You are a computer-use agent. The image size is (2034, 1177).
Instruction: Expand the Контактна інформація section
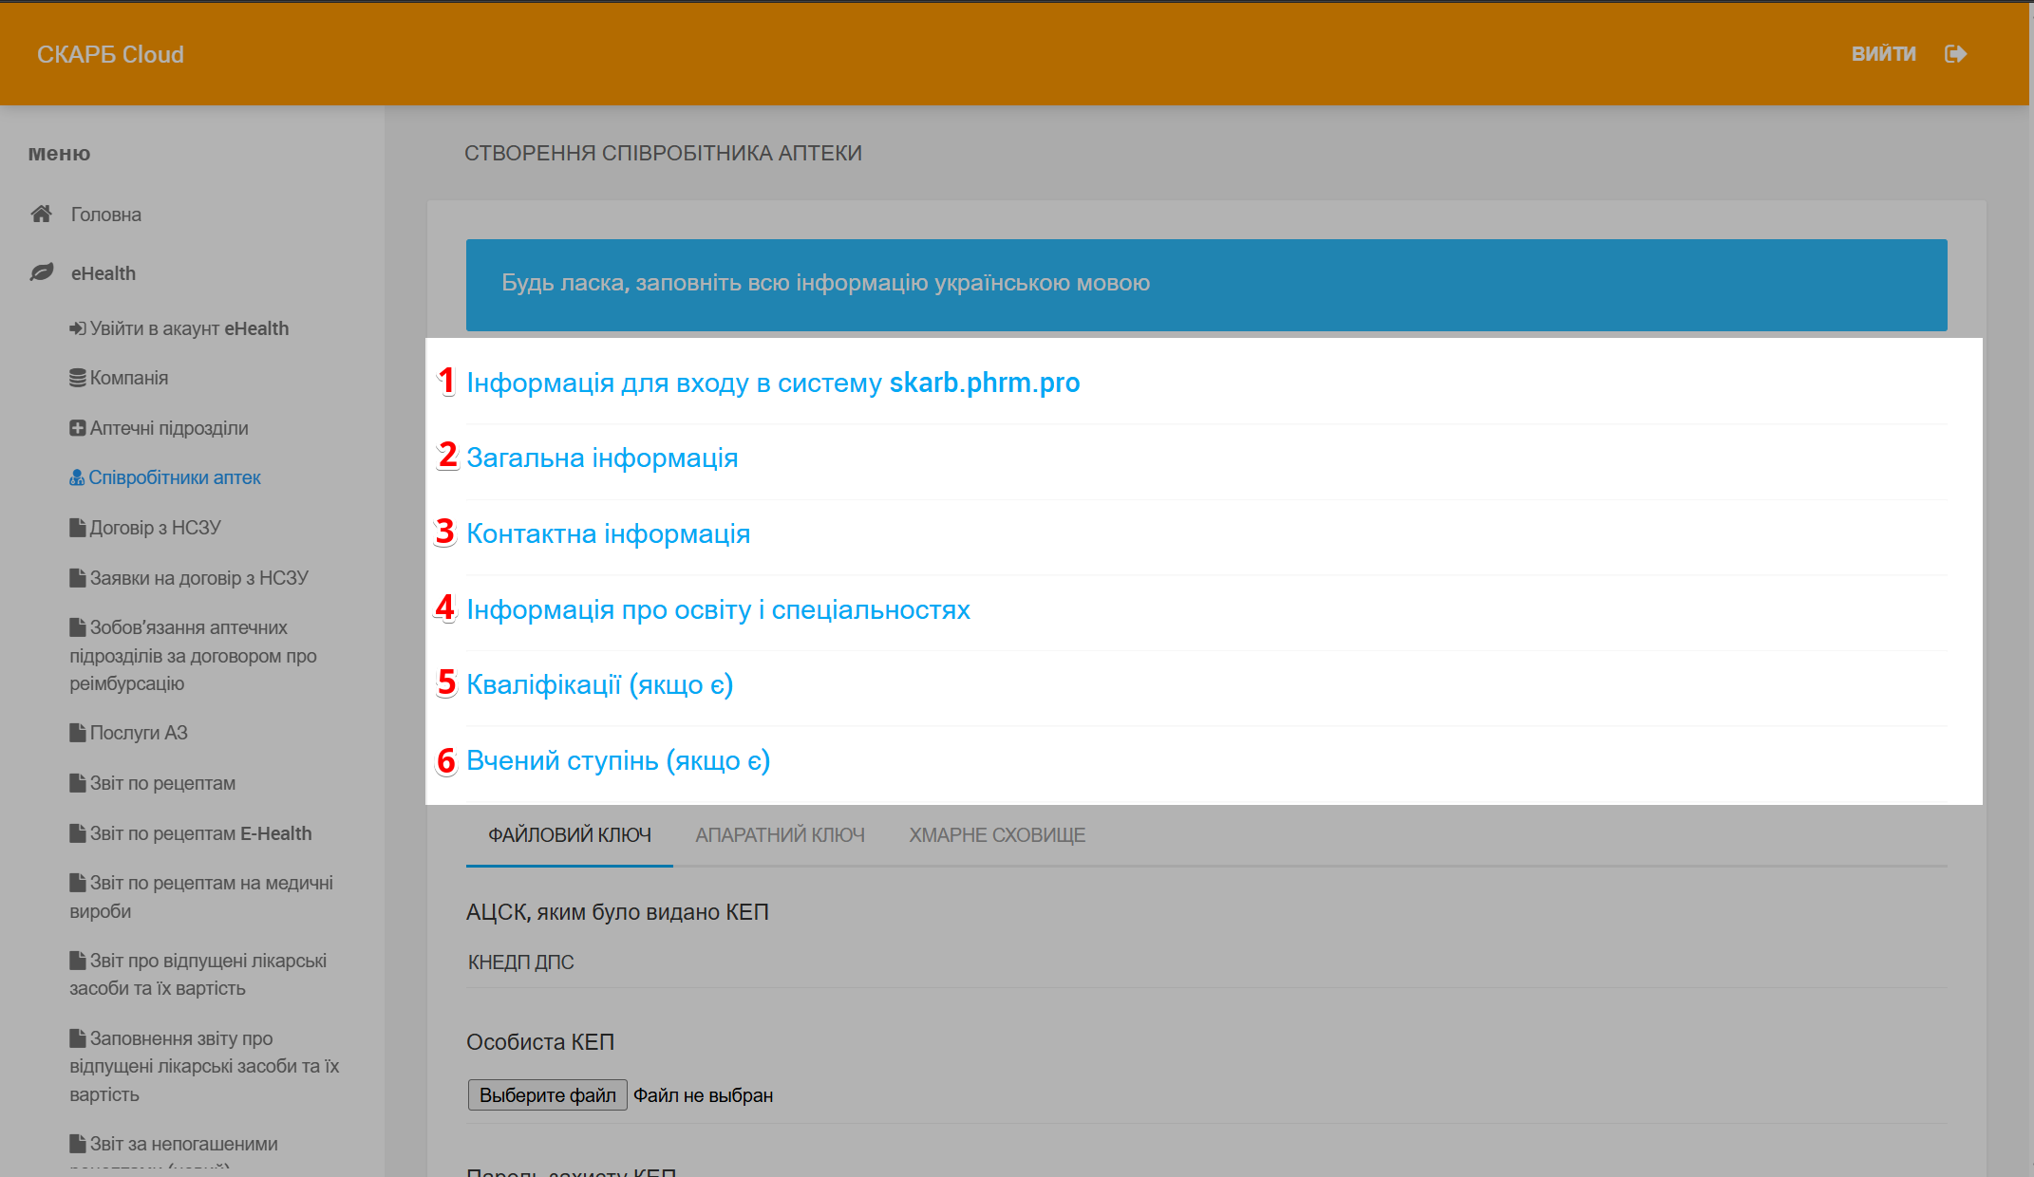coord(608,534)
